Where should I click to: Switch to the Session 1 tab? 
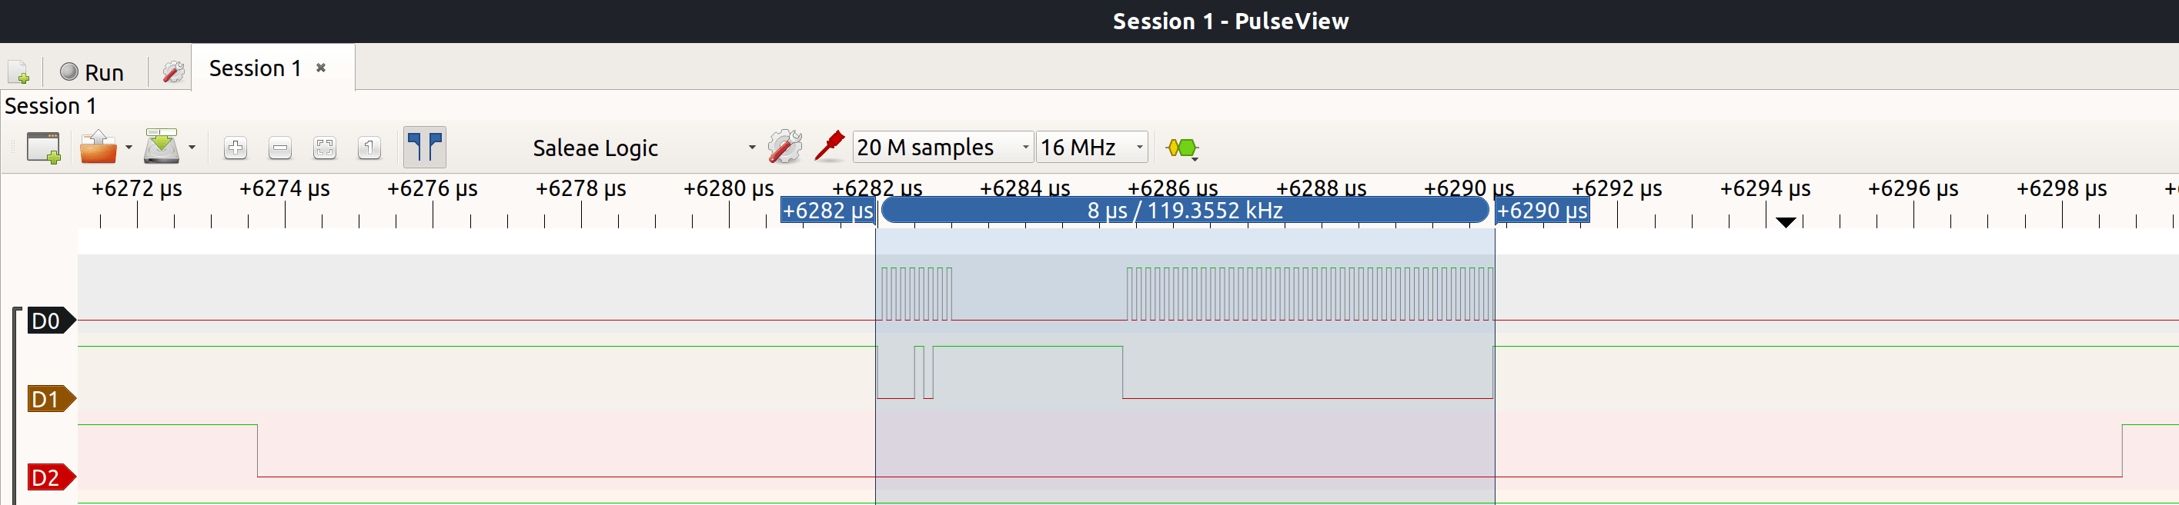(x=254, y=68)
